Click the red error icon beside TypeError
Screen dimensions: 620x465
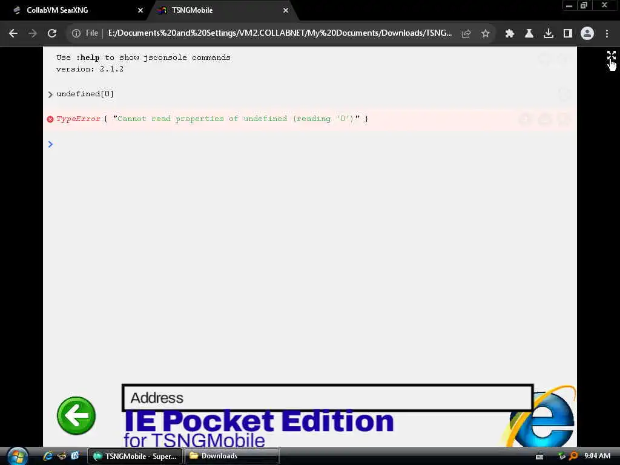50,119
